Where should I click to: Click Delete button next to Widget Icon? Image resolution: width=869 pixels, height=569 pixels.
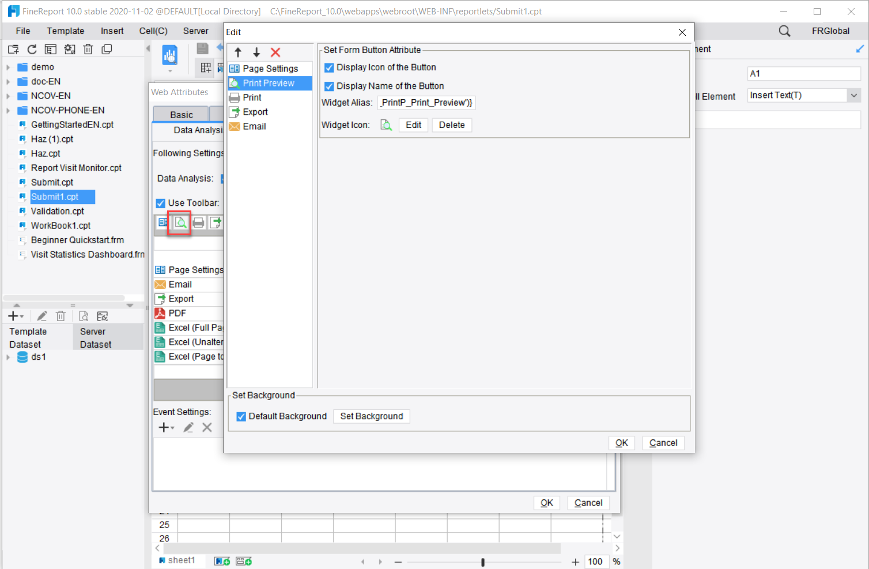point(452,125)
